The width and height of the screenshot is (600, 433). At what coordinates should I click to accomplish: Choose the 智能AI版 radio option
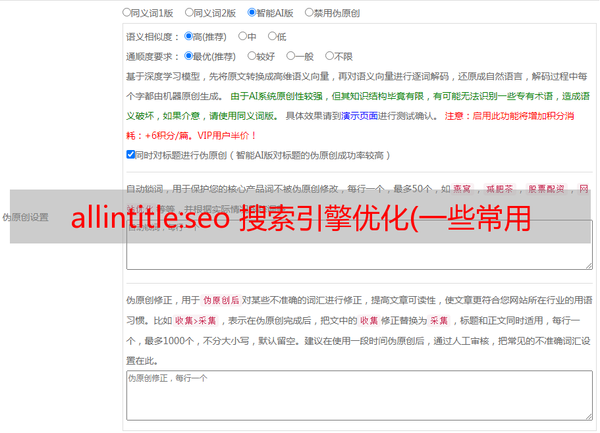pos(252,13)
